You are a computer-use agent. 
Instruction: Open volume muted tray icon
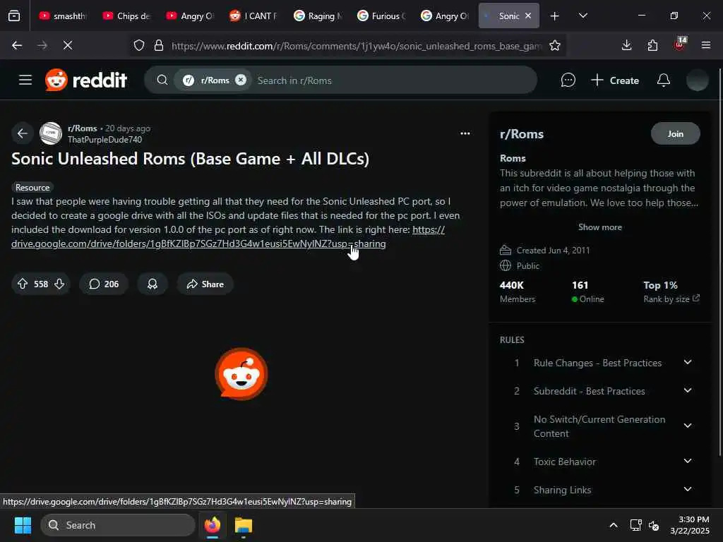coord(654,525)
